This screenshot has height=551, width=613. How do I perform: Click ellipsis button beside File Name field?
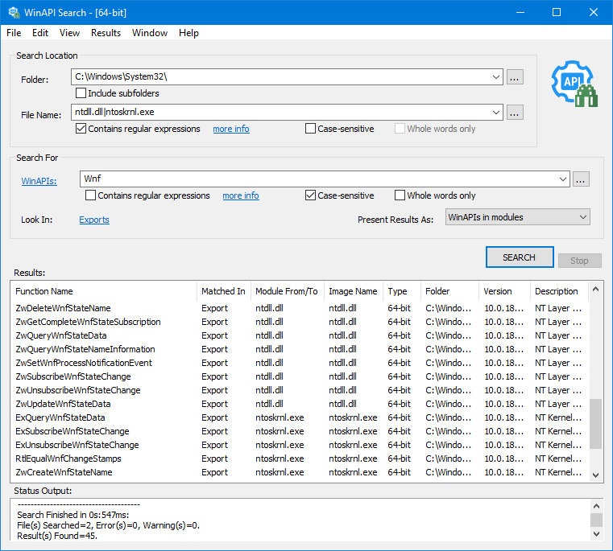516,112
